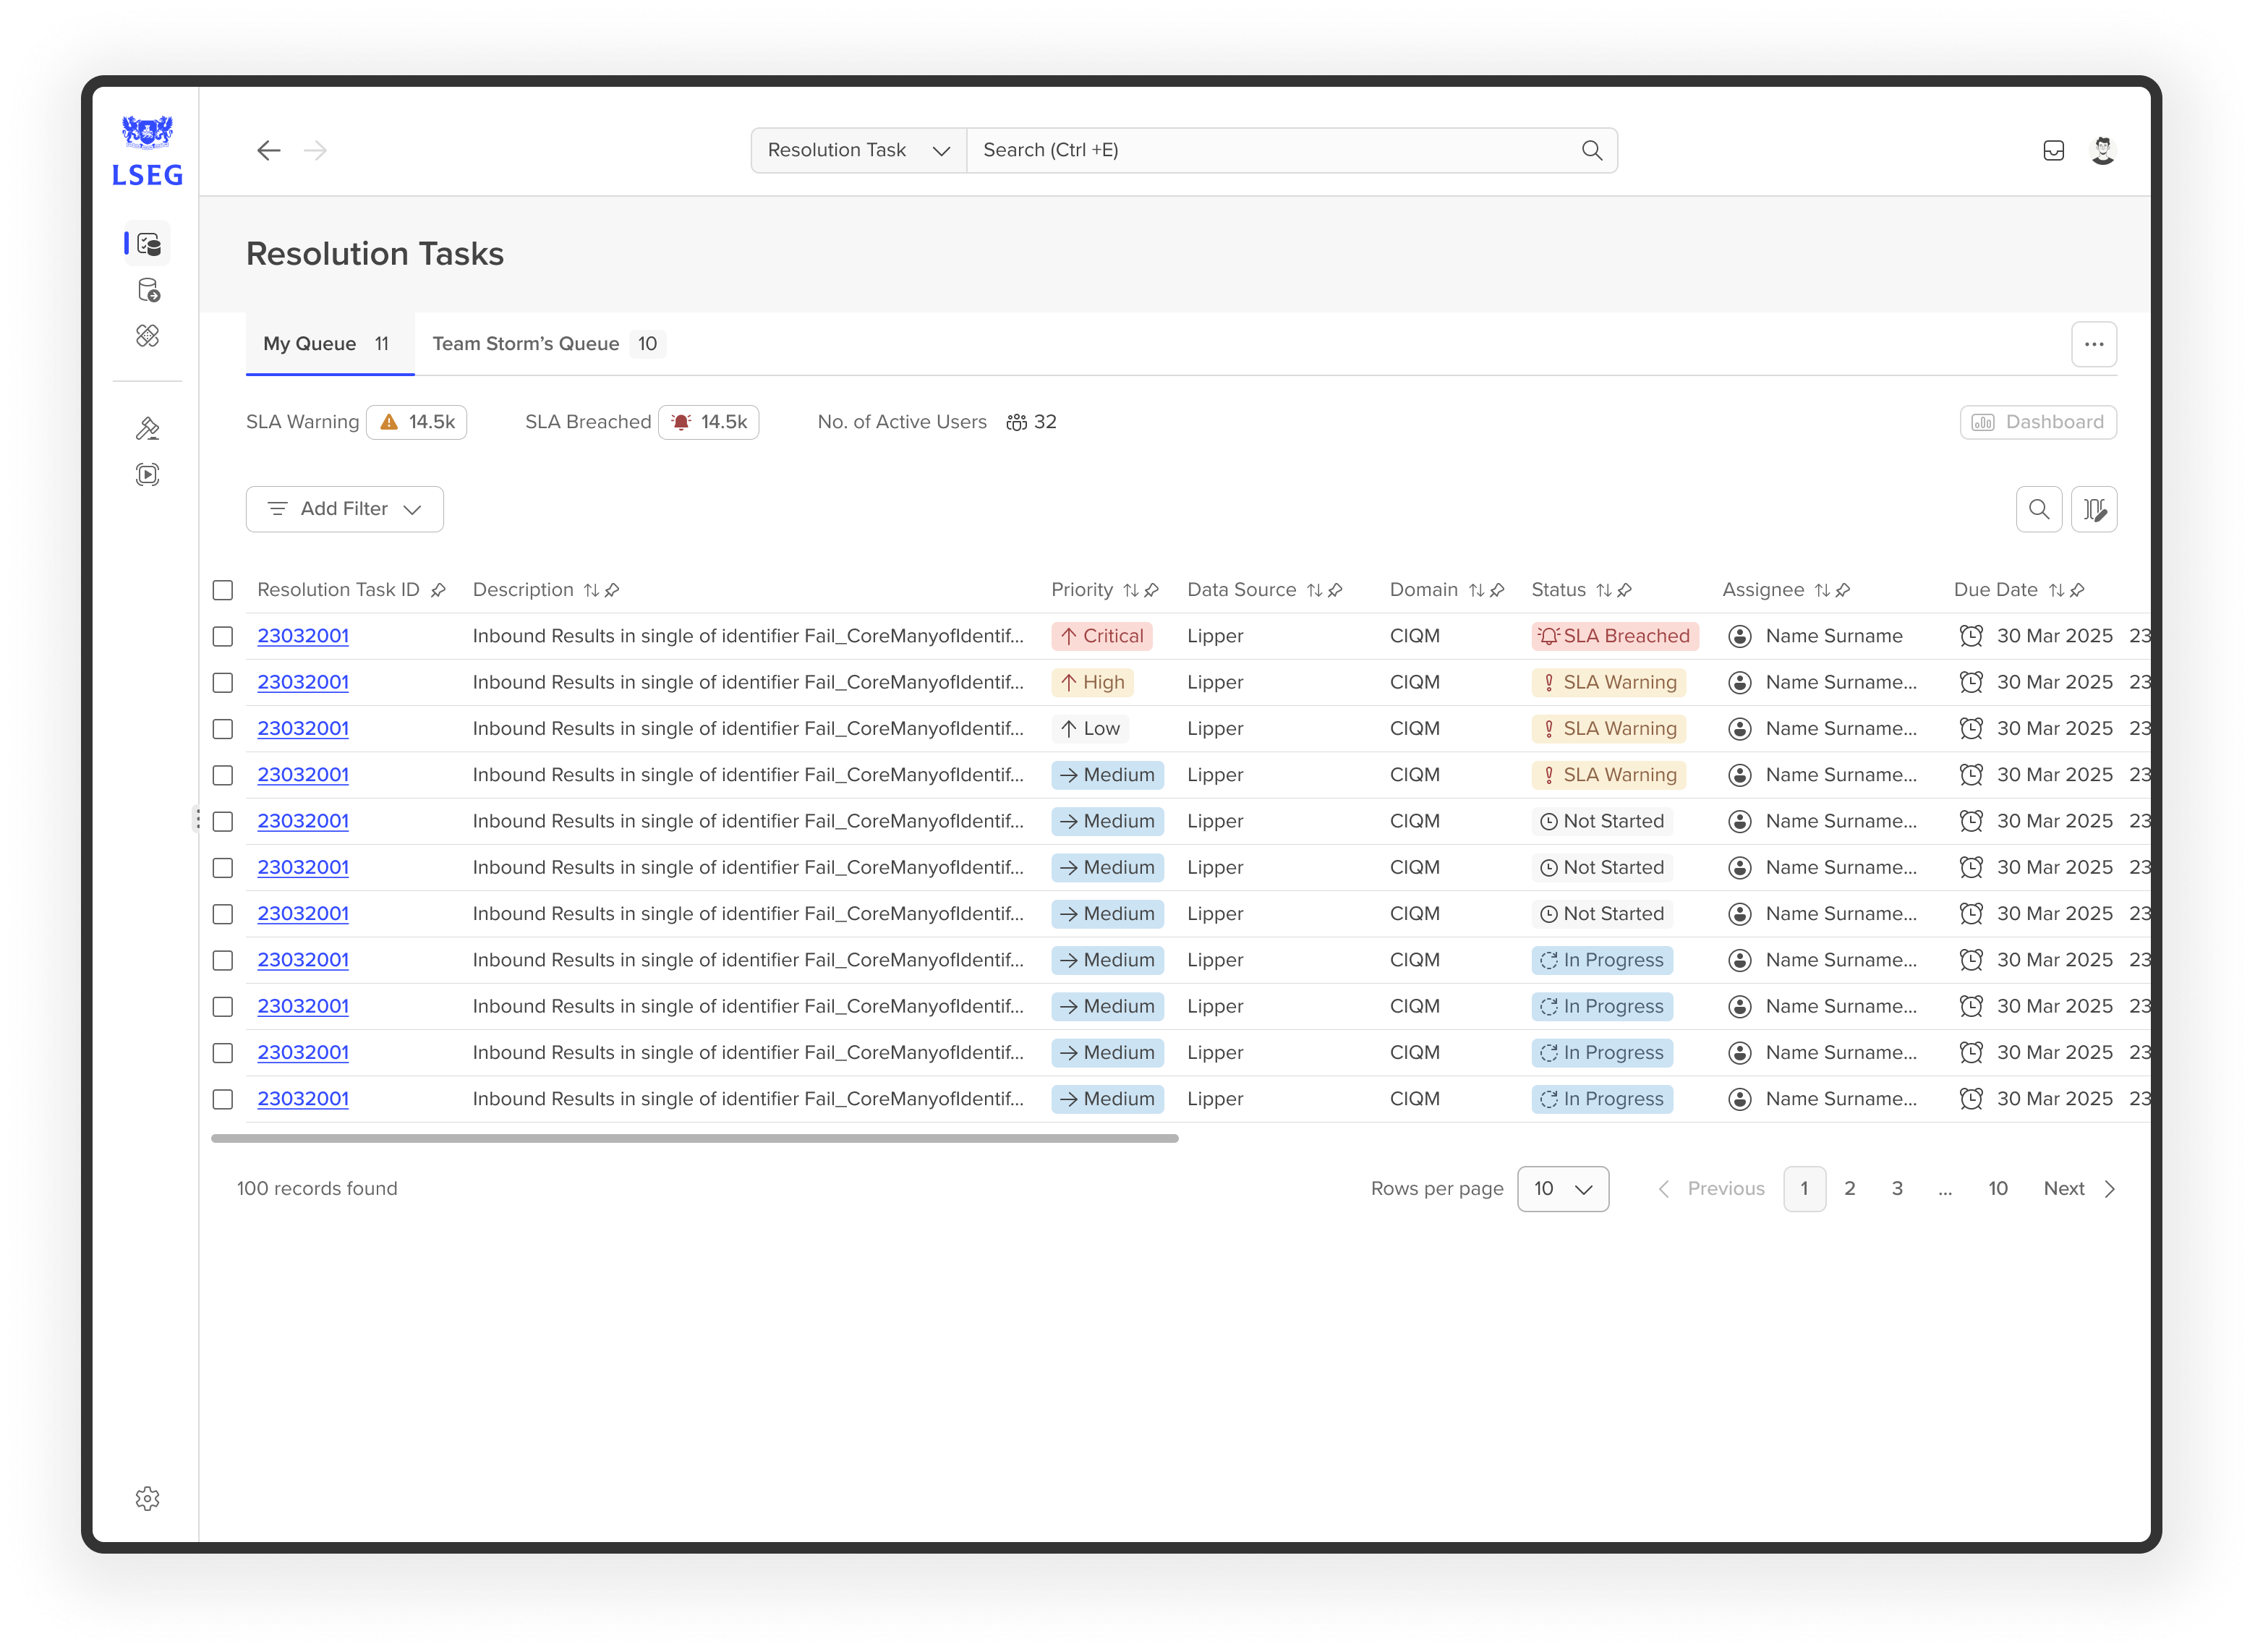Open the inbox icon at top right

(x=2055, y=150)
